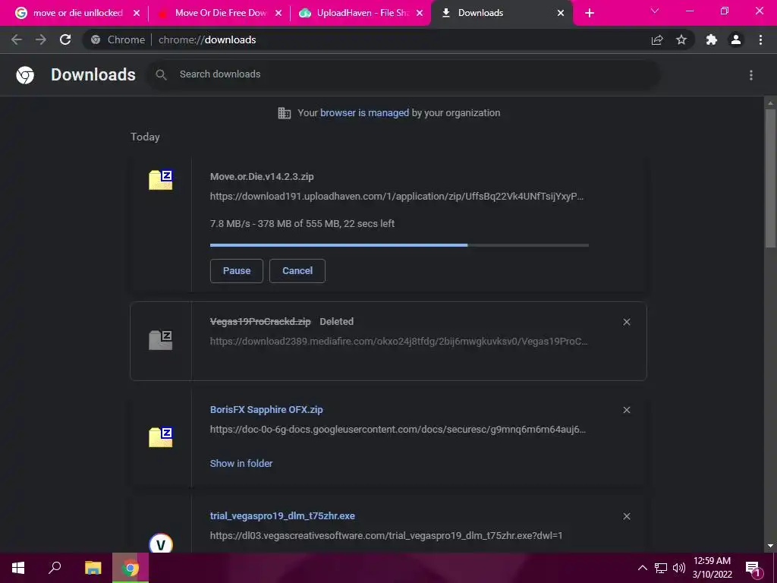Screen dimensions: 777x583
Task: Open File Explorer from the taskbar
Action: click(x=93, y=568)
